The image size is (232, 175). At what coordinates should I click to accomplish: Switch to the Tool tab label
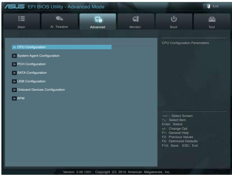click(212, 27)
